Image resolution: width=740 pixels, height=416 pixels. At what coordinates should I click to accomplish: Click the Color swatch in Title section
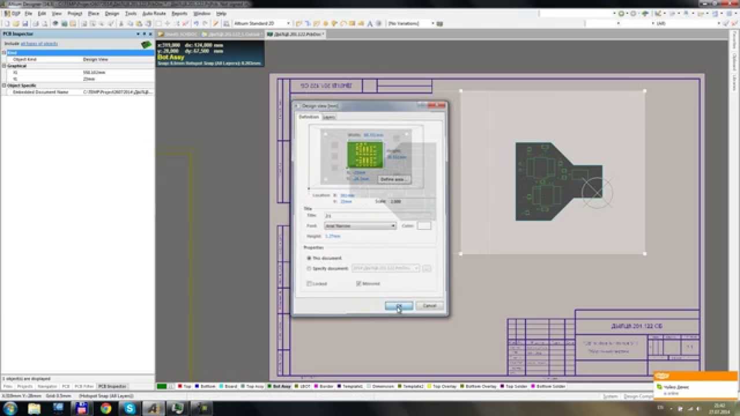[424, 226]
